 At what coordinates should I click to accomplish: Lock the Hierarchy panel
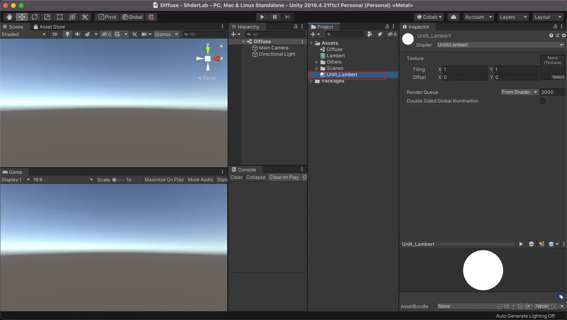point(295,27)
